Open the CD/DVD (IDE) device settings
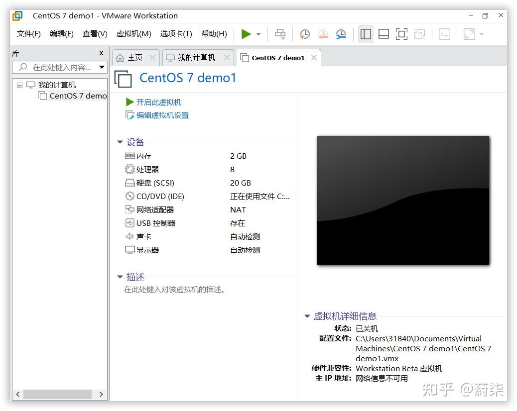This screenshot has height=411, width=517. 159,196
